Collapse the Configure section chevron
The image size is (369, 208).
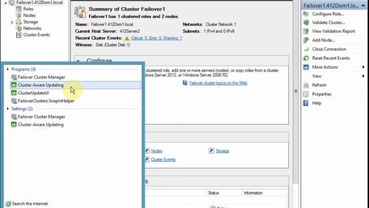point(78,61)
